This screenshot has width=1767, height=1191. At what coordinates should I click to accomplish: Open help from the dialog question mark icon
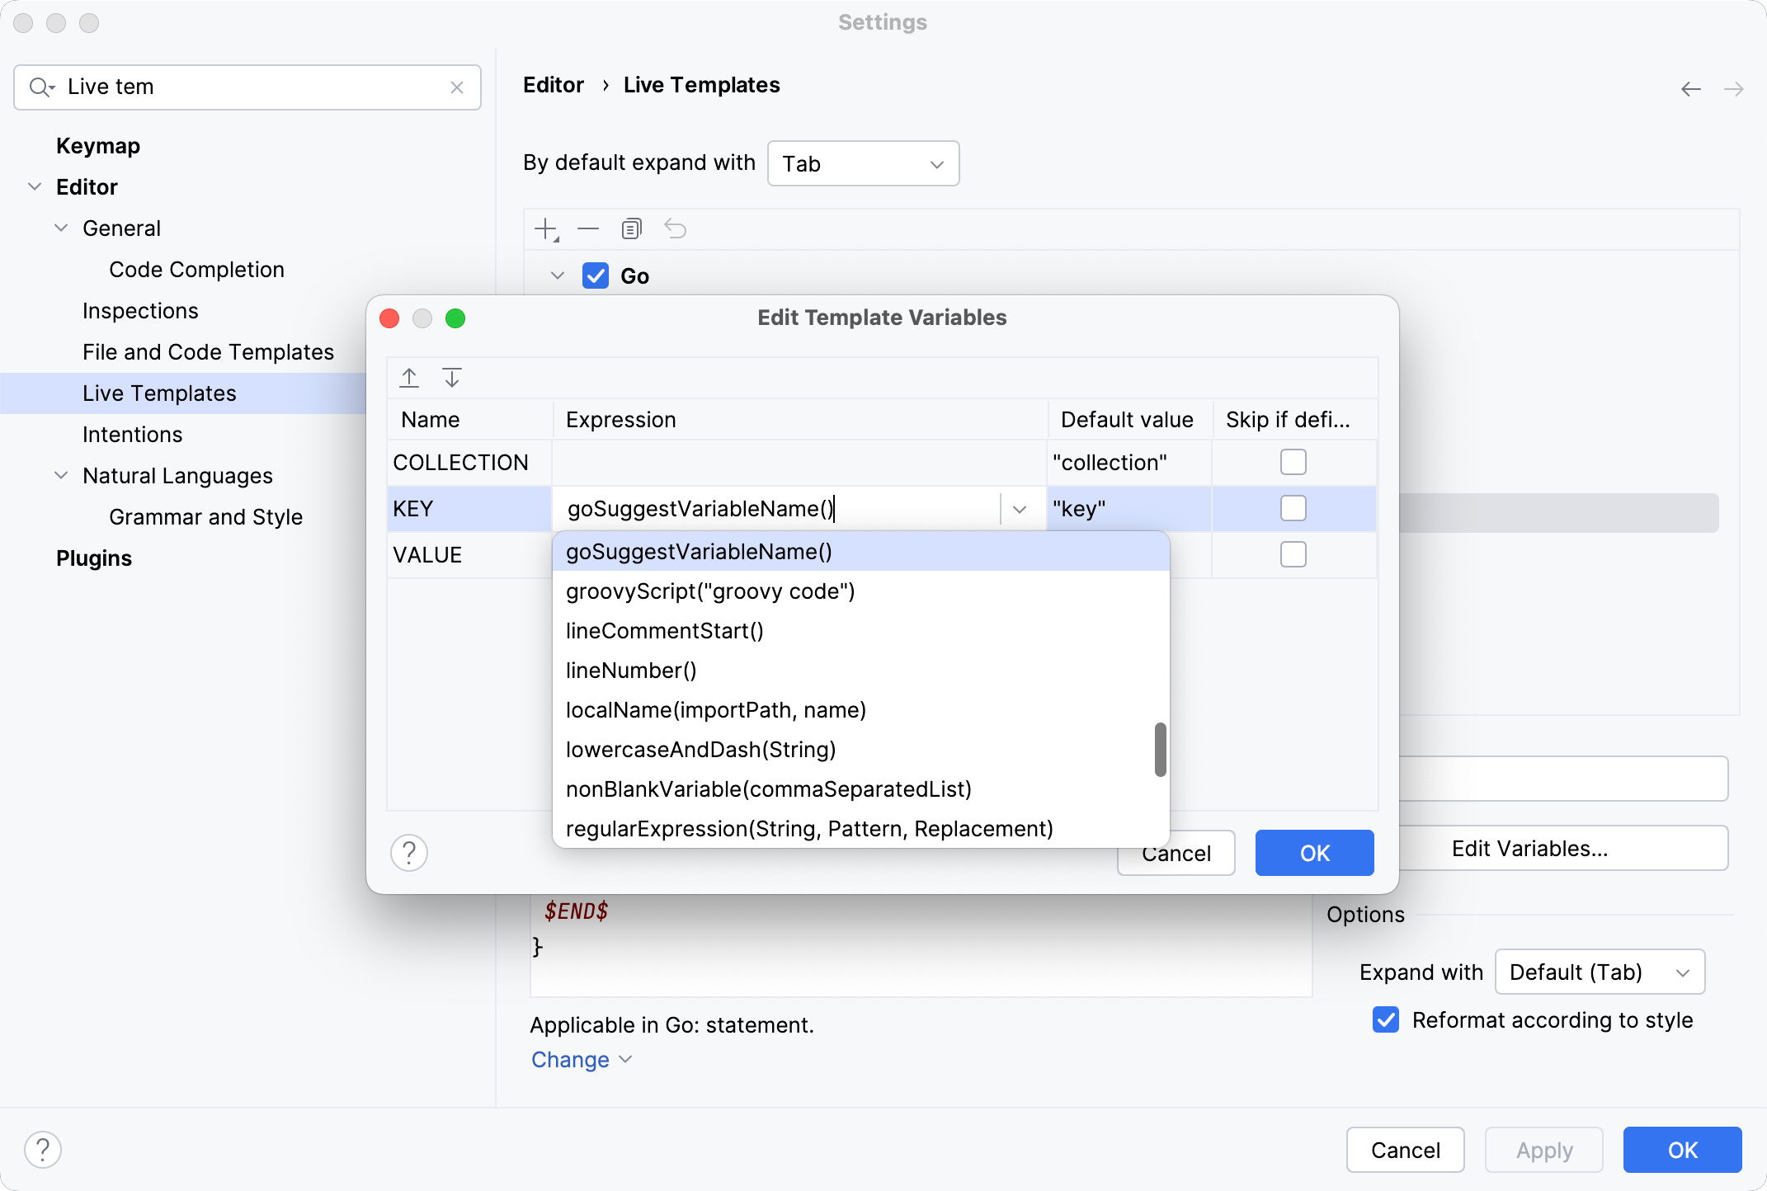[409, 853]
